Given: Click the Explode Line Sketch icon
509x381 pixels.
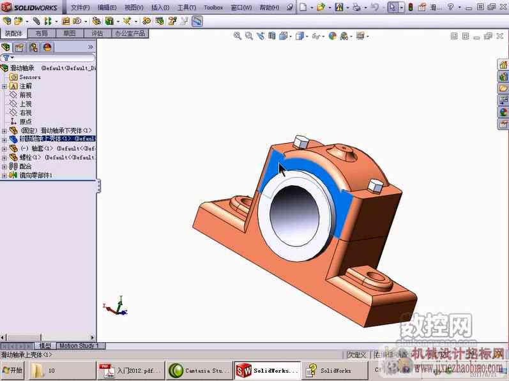Looking at the screenshot, I should [185, 22].
